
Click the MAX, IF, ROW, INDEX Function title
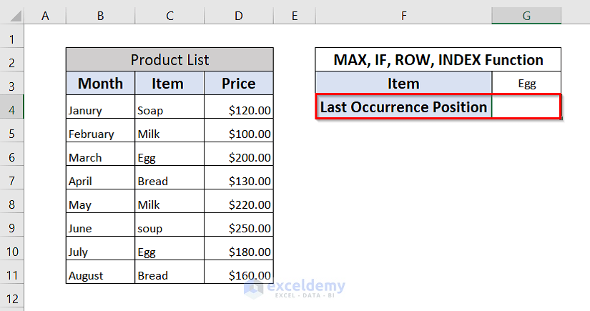pyautogui.click(x=438, y=60)
